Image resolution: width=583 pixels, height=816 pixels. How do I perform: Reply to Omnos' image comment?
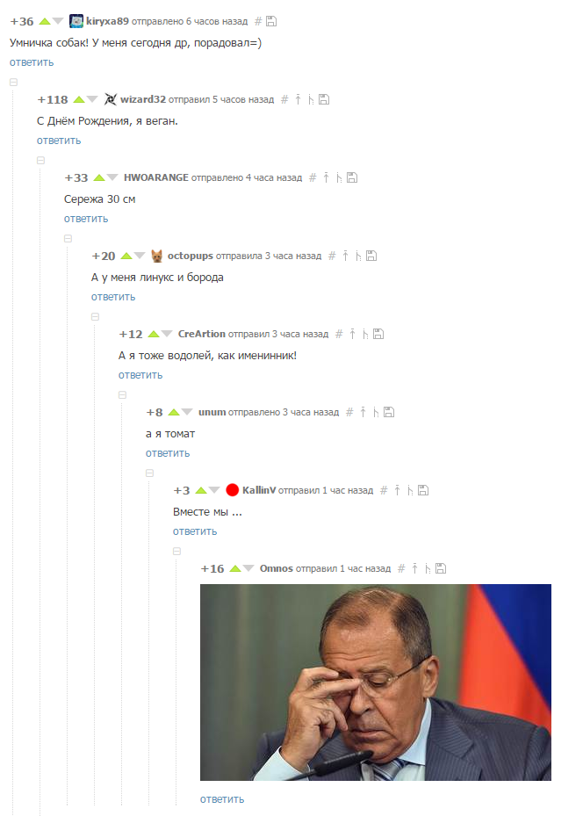point(222,798)
